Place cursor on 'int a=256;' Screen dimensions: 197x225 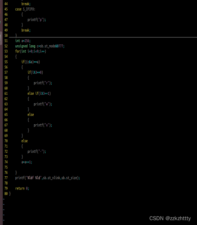click(23, 41)
